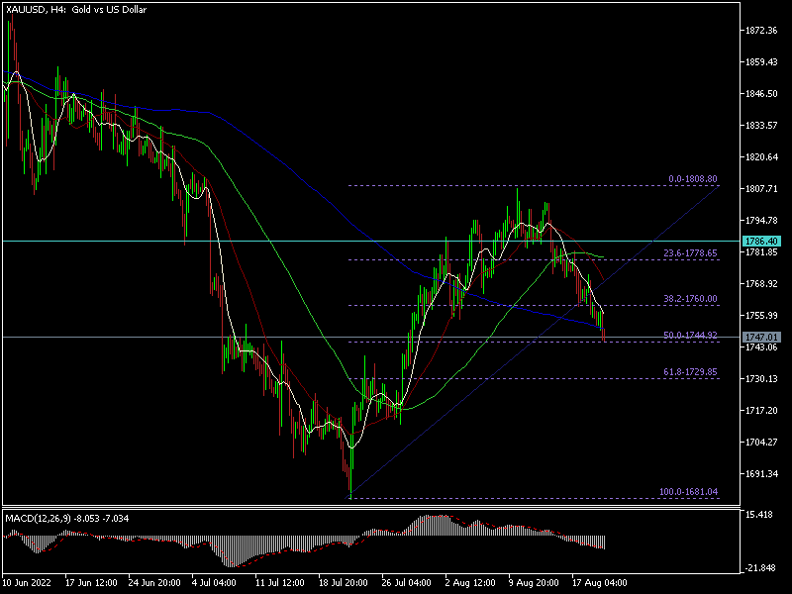Click the 1833.57 price axis value
Image resolution: width=792 pixels, height=594 pixels.
click(x=761, y=126)
